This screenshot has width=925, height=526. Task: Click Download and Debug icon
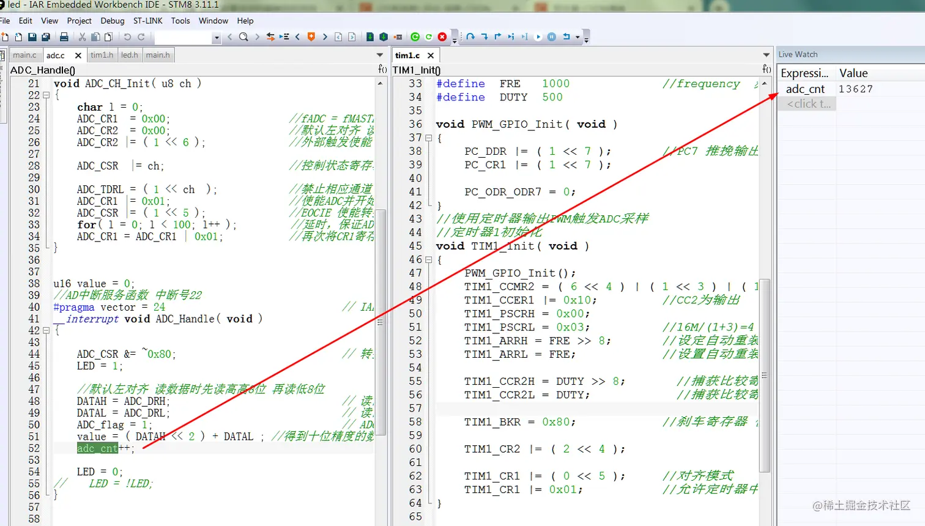pos(370,37)
